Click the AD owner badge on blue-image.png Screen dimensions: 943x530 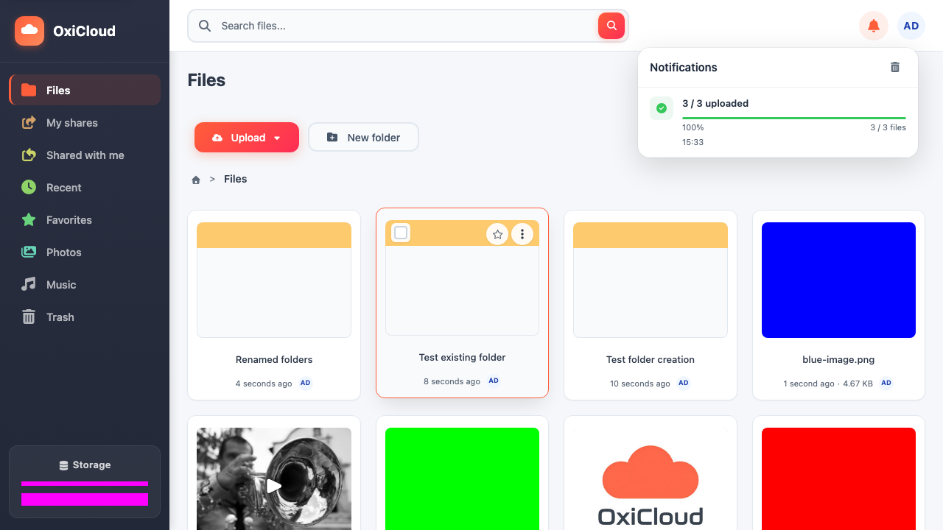tap(886, 383)
